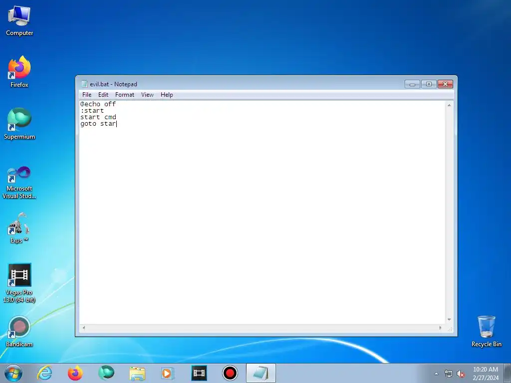Open the View menu in Notepad
The width and height of the screenshot is (511, 383).
pyautogui.click(x=147, y=95)
